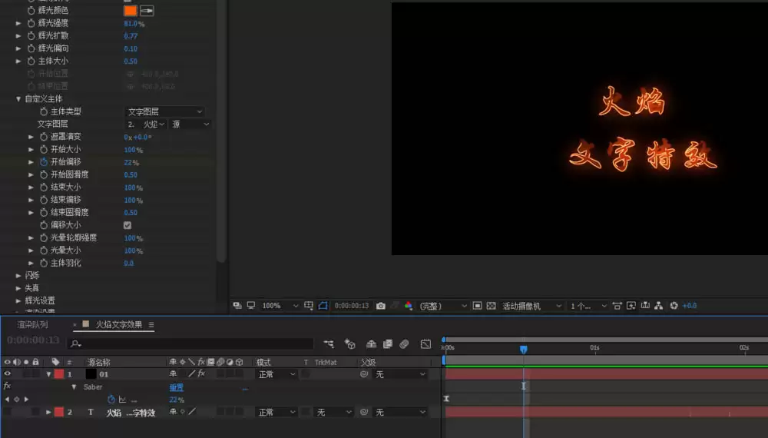Toggle the 开始偏移 stopwatch keyframe
Image resolution: width=768 pixels, height=438 pixels.
click(x=44, y=161)
